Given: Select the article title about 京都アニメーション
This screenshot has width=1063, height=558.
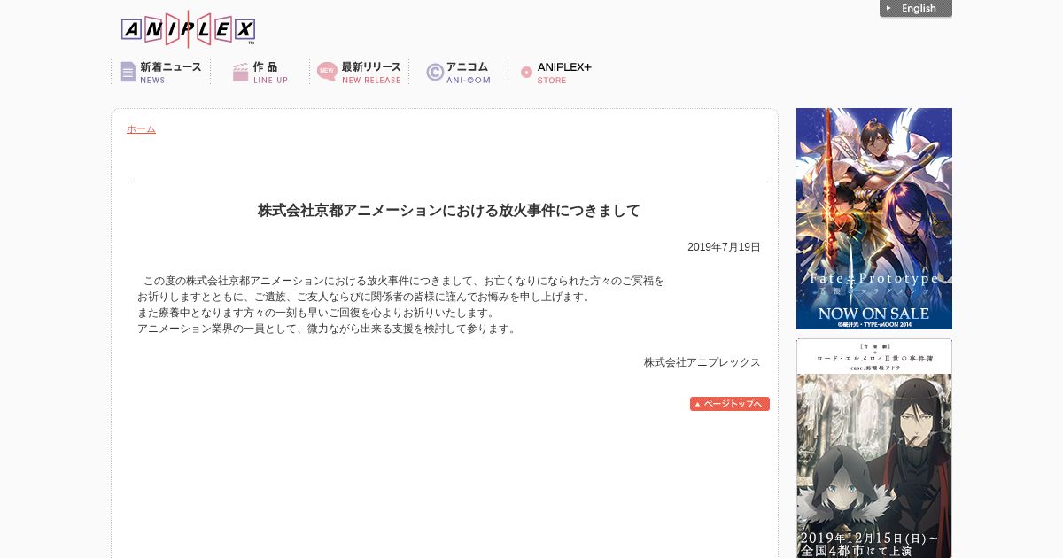Looking at the screenshot, I should pos(449,211).
